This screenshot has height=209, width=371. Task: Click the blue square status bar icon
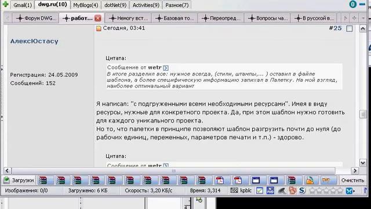[270, 190]
